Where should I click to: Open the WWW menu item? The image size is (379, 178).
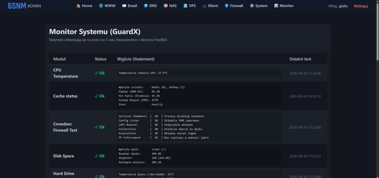click(x=107, y=6)
